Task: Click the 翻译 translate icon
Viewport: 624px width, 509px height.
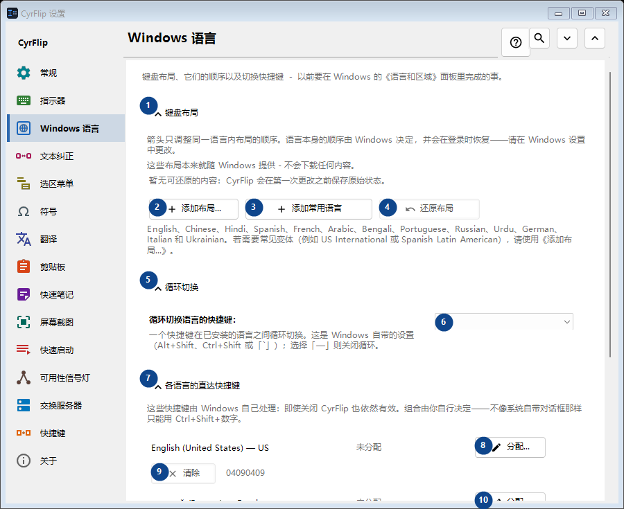Action: tap(24, 239)
